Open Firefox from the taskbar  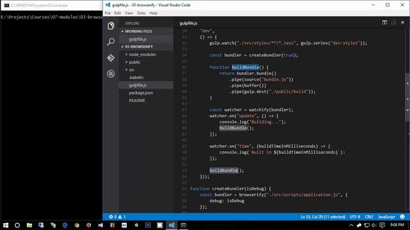[88, 225]
